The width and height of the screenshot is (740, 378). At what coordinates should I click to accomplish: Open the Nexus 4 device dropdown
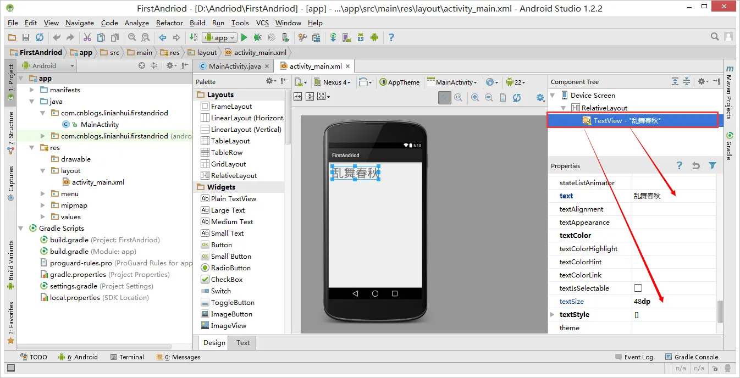click(x=332, y=82)
